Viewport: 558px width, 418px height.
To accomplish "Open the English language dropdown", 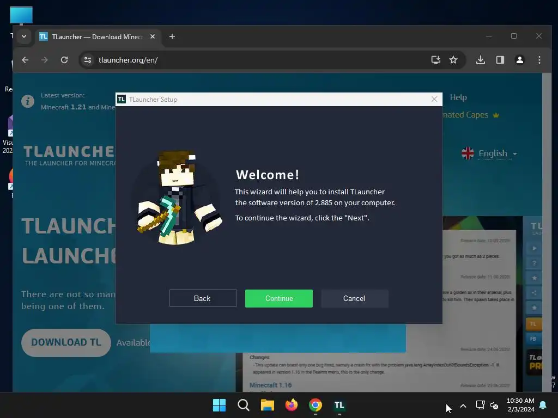I will (498, 153).
